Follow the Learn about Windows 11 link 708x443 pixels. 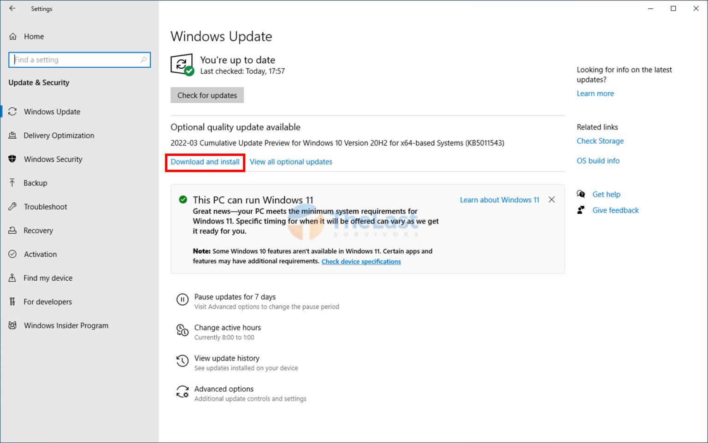tap(500, 200)
